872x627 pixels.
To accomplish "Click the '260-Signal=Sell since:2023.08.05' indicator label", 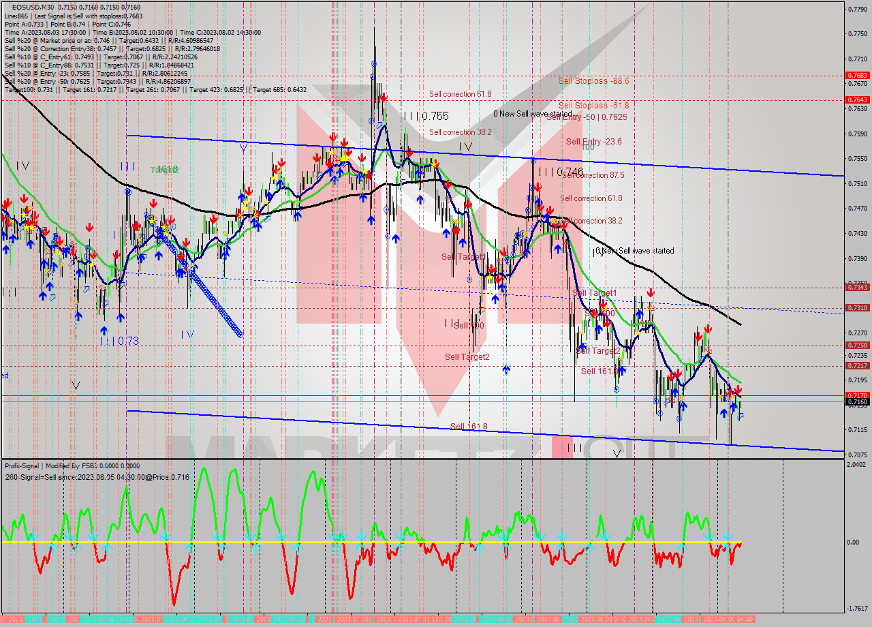I will click(x=97, y=476).
